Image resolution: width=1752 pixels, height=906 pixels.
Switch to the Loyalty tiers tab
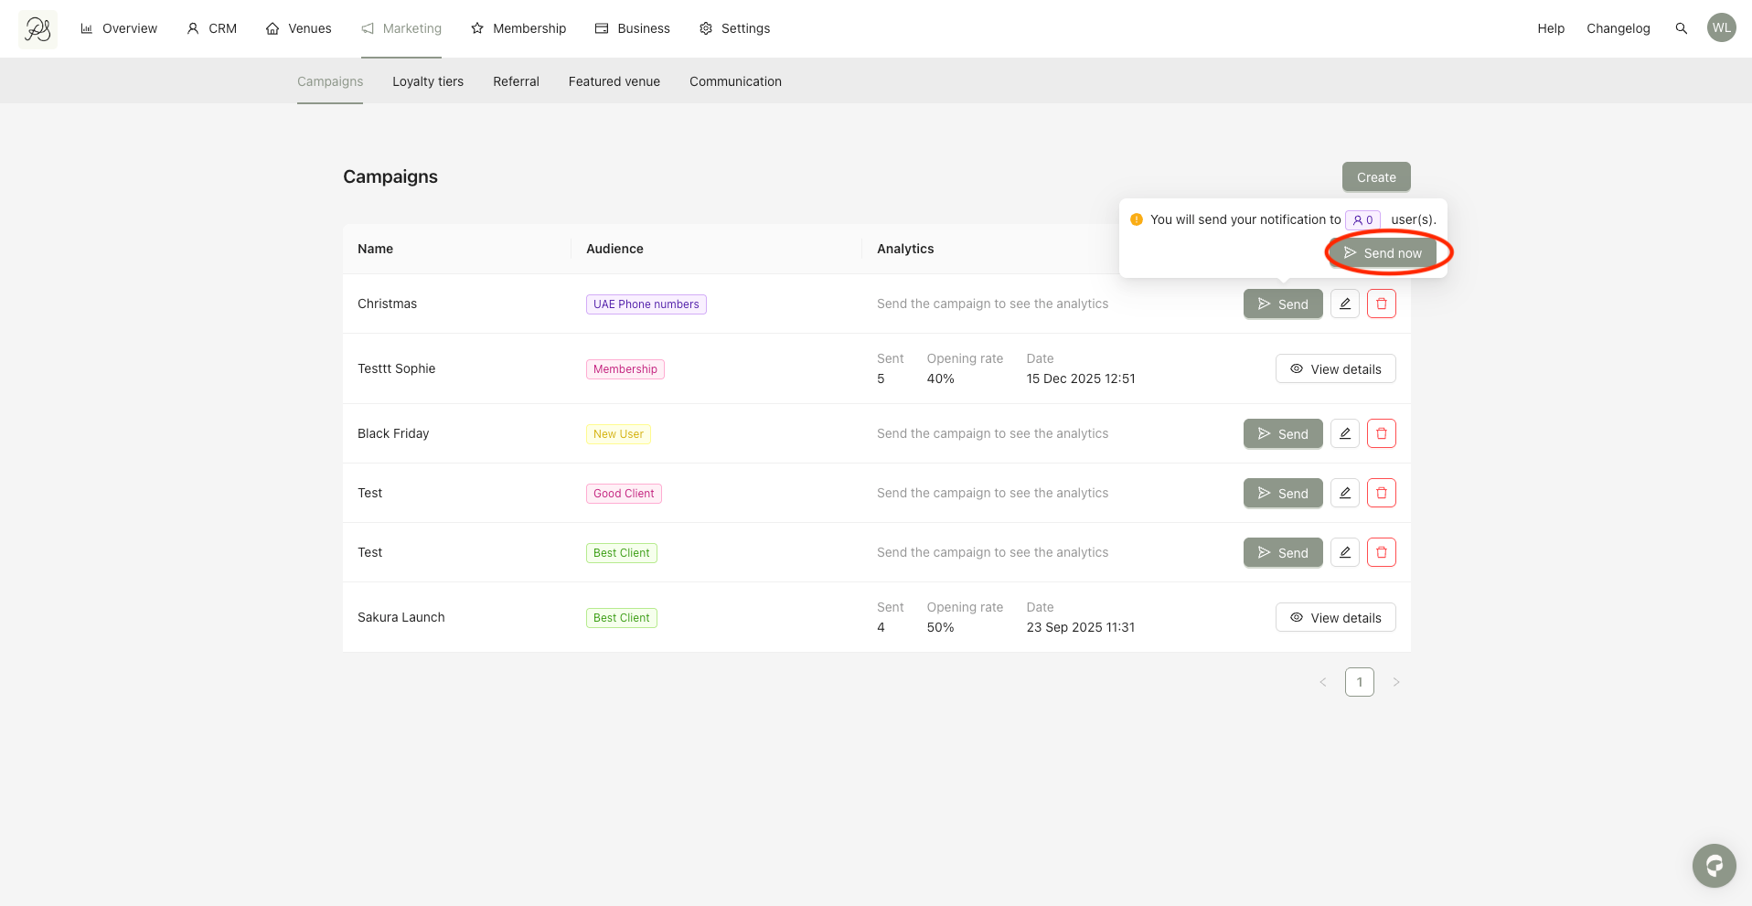point(428,81)
